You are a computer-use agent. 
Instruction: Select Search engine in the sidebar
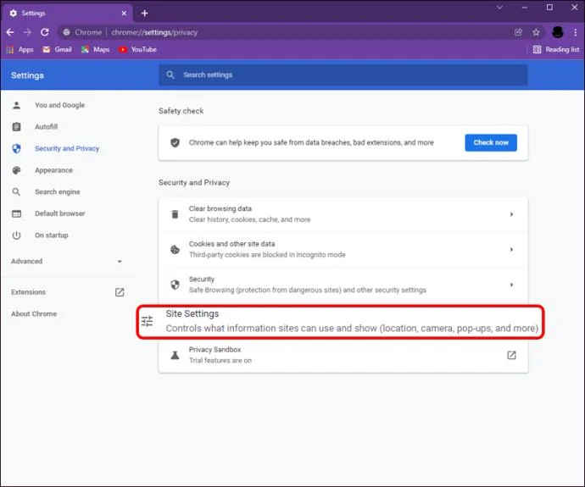click(58, 192)
